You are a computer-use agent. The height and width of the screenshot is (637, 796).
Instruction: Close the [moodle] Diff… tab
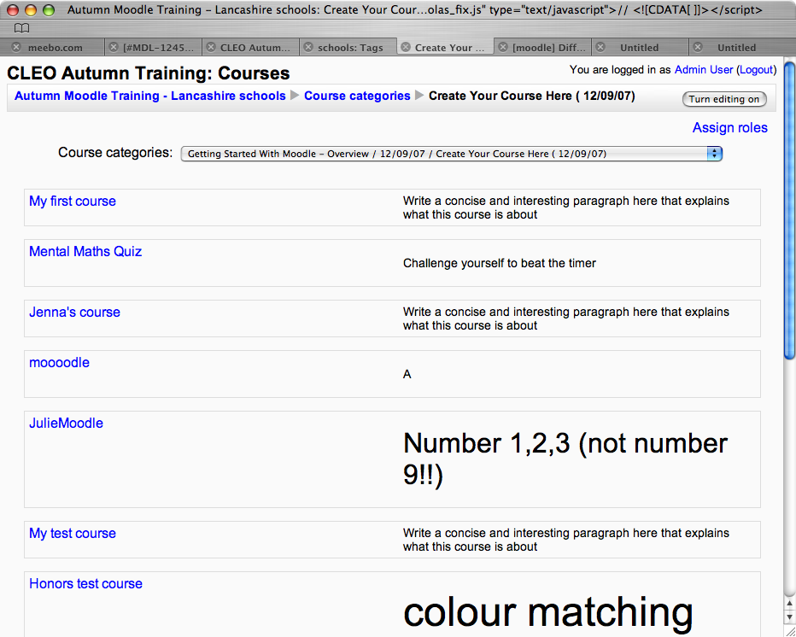(503, 47)
